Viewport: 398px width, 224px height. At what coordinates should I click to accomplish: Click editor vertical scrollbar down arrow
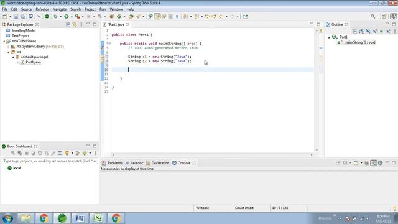[x=317, y=150]
